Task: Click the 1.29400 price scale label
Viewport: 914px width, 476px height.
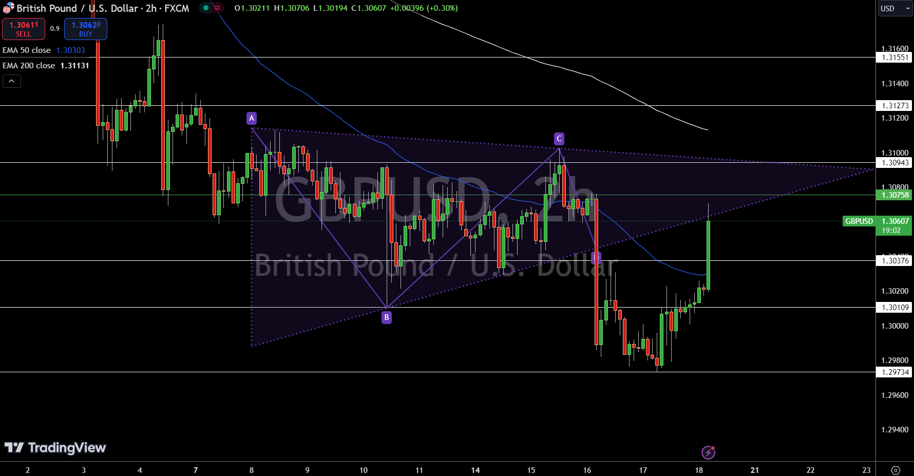Action: [x=894, y=430]
